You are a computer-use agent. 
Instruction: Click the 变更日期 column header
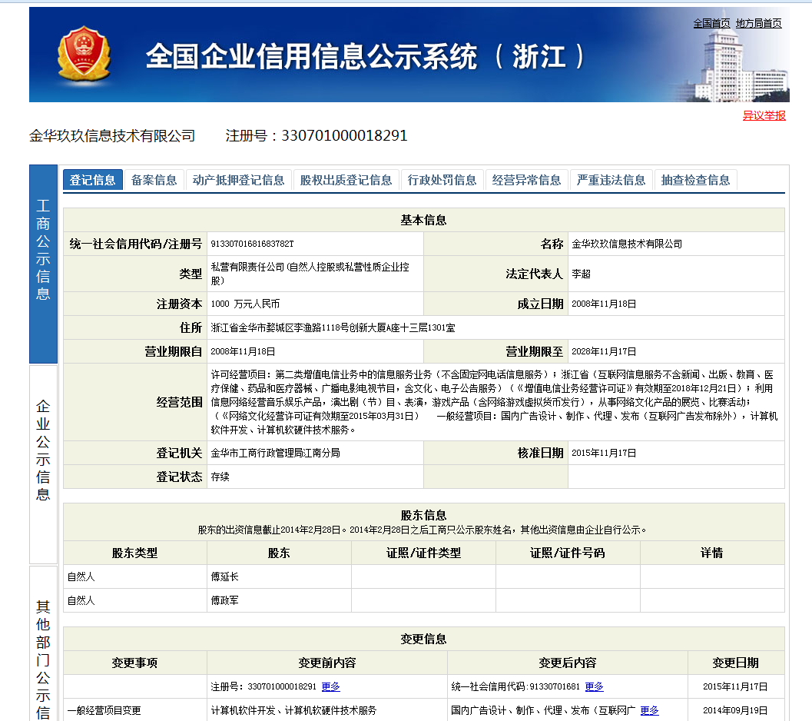(x=735, y=663)
